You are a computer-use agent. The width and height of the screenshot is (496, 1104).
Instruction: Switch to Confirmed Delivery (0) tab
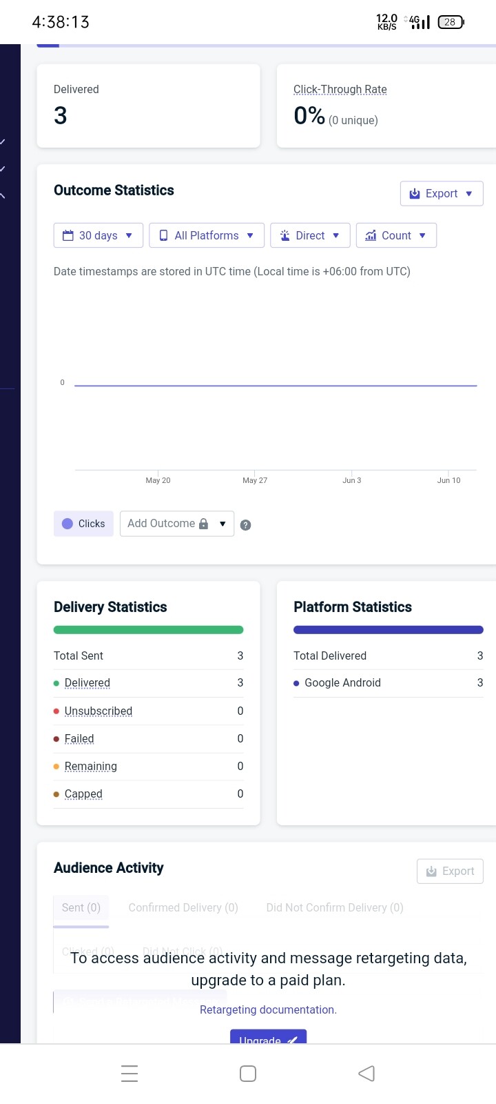coord(183,908)
